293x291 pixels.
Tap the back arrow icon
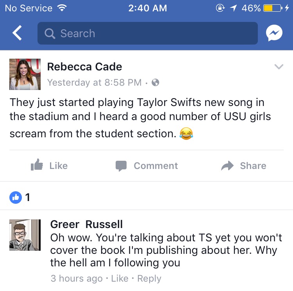click(17, 33)
